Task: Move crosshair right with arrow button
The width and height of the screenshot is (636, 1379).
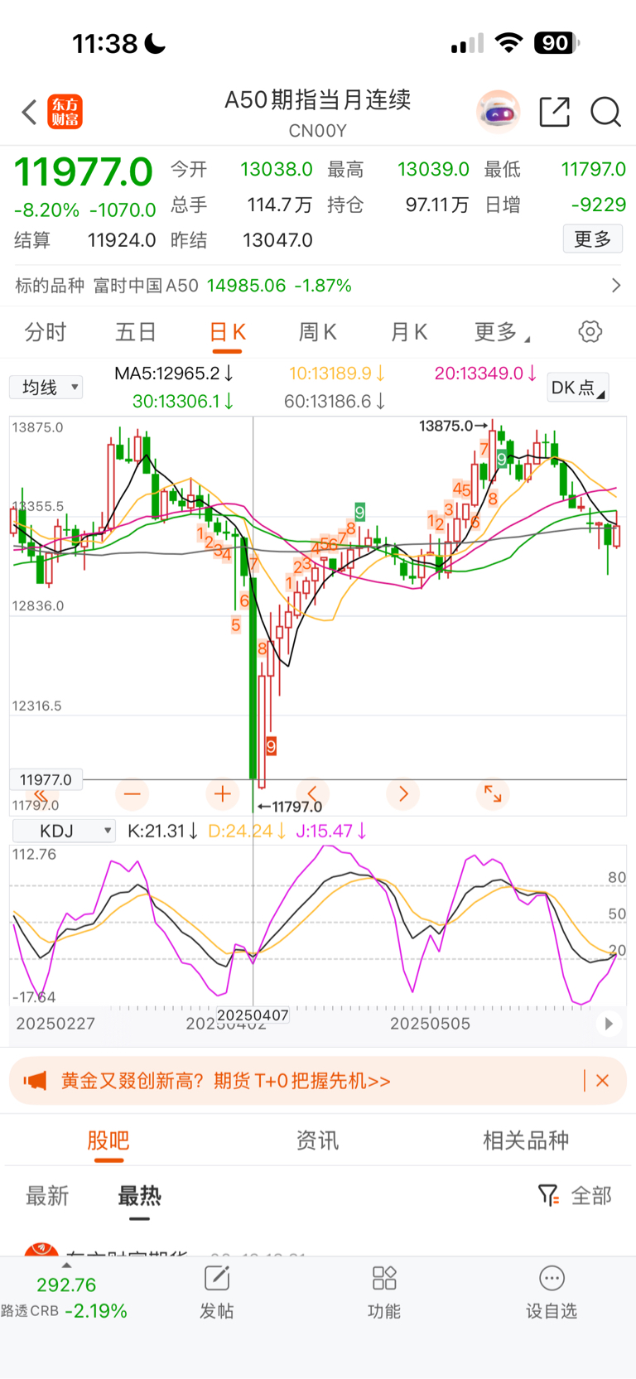Action: (403, 794)
